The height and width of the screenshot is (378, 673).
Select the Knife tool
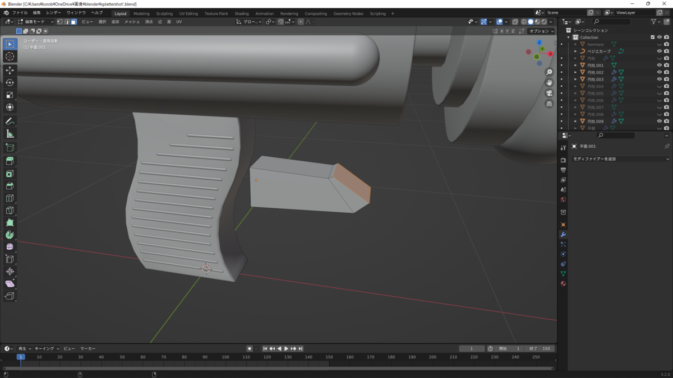point(10,211)
